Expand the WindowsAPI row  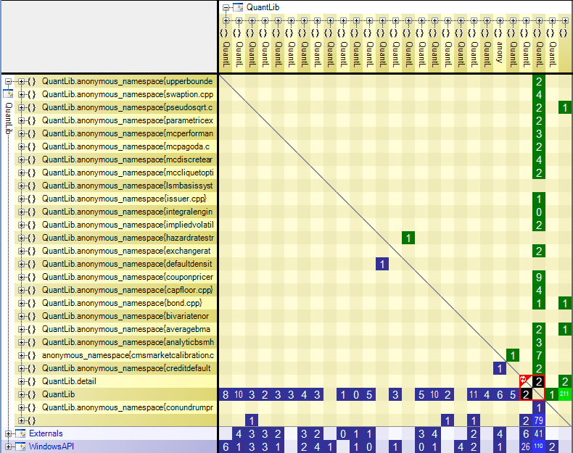click(8, 446)
